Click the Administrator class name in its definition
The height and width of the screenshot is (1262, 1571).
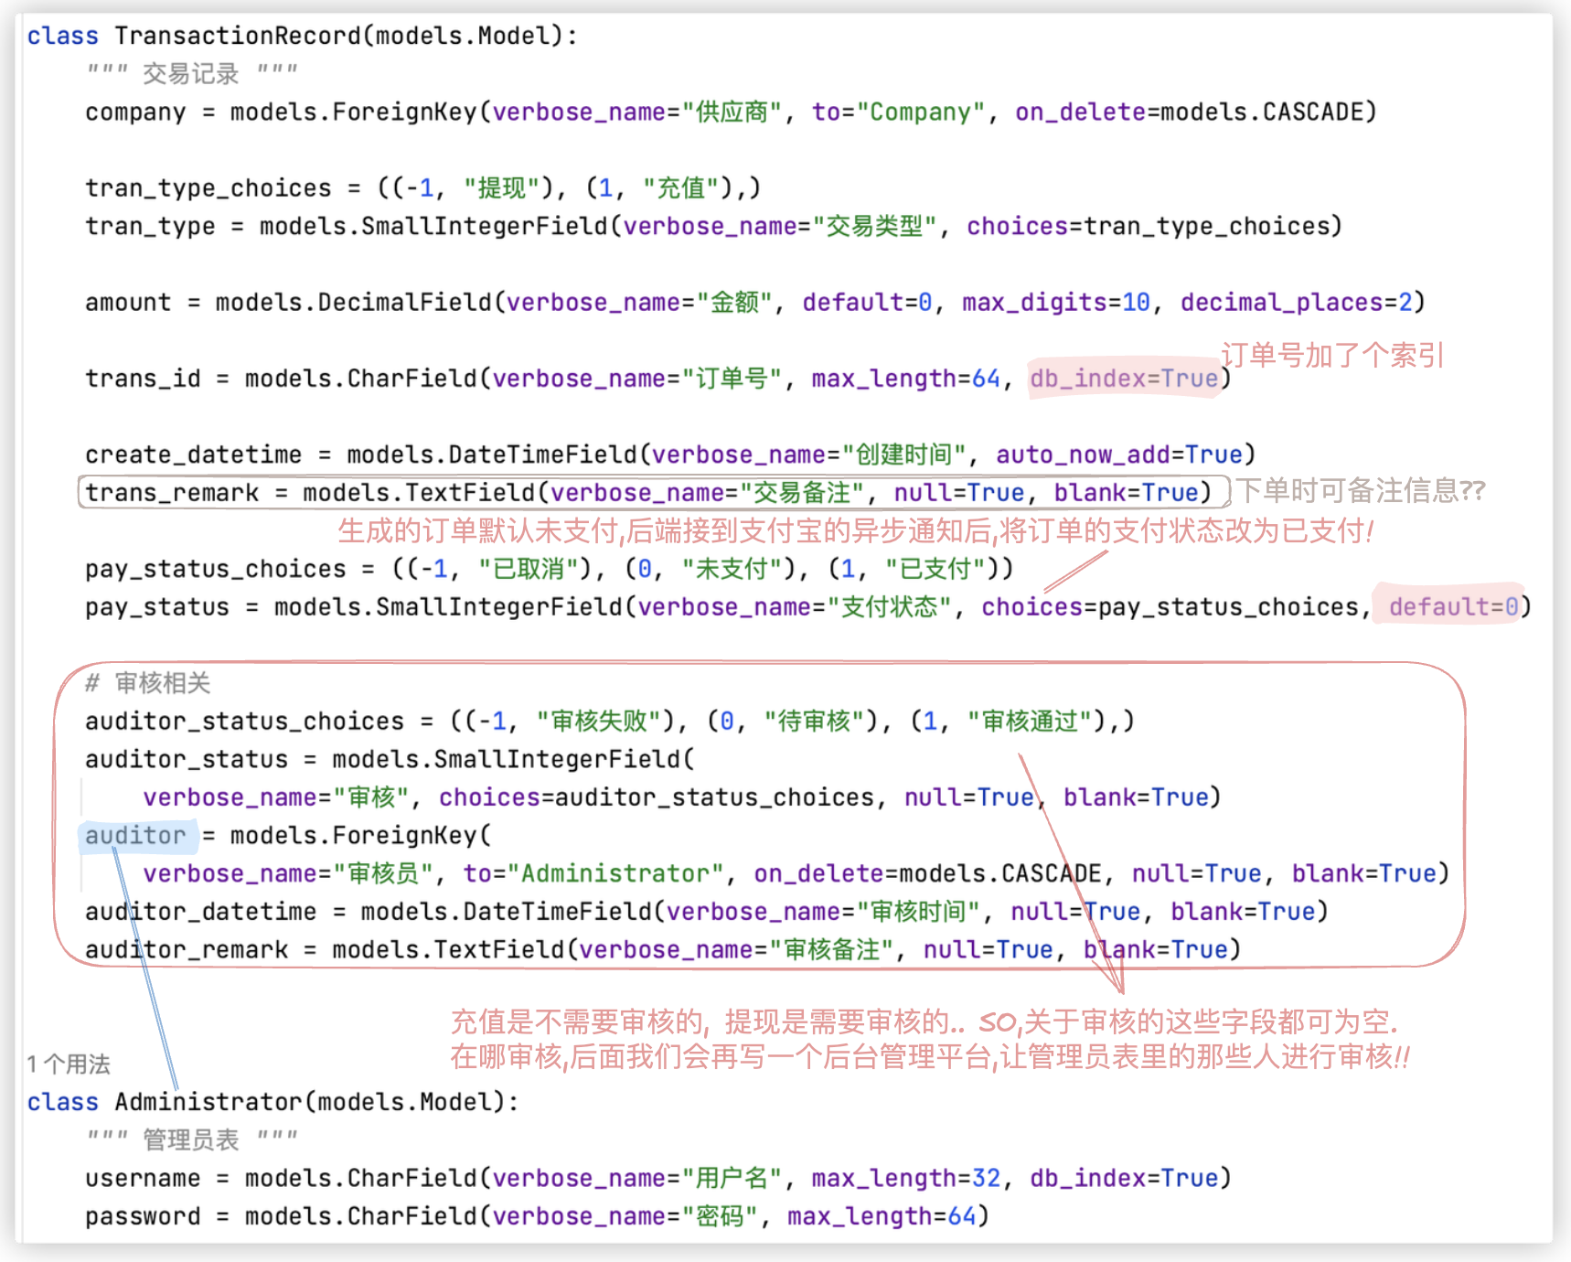click(208, 1101)
